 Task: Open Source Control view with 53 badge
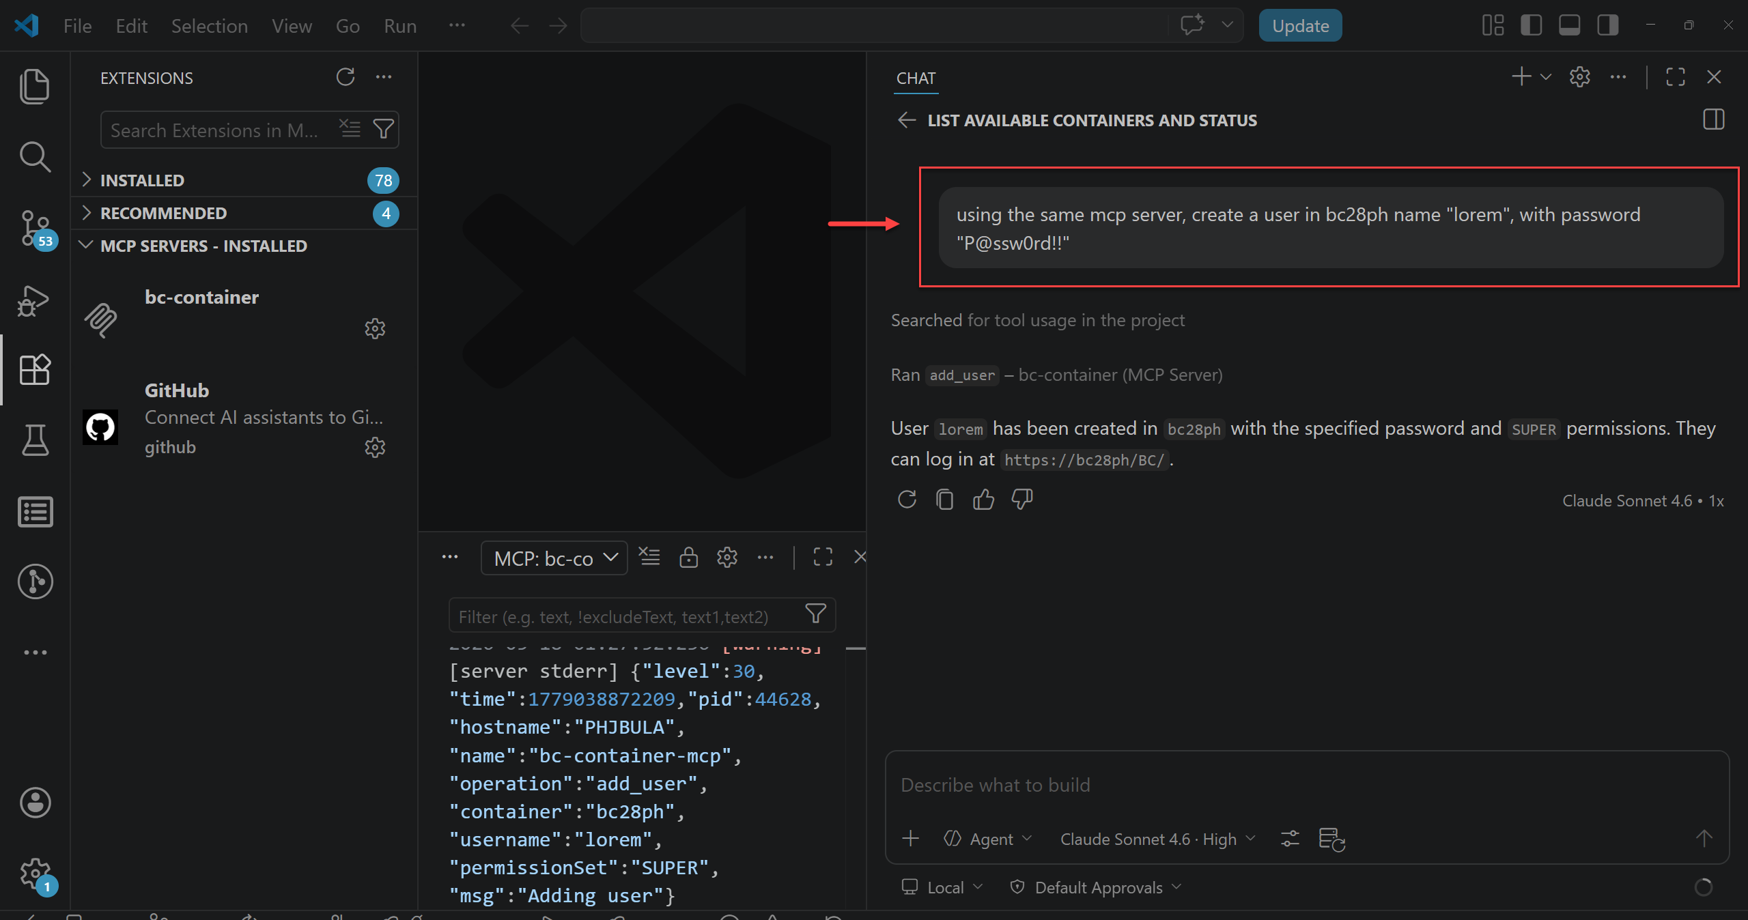click(x=35, y=228)
